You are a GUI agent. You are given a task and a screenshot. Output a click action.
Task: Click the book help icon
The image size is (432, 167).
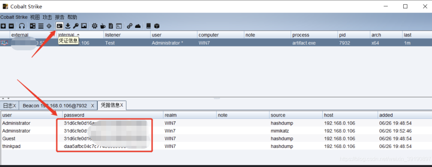pyautogui.click(x=148, y=26)
